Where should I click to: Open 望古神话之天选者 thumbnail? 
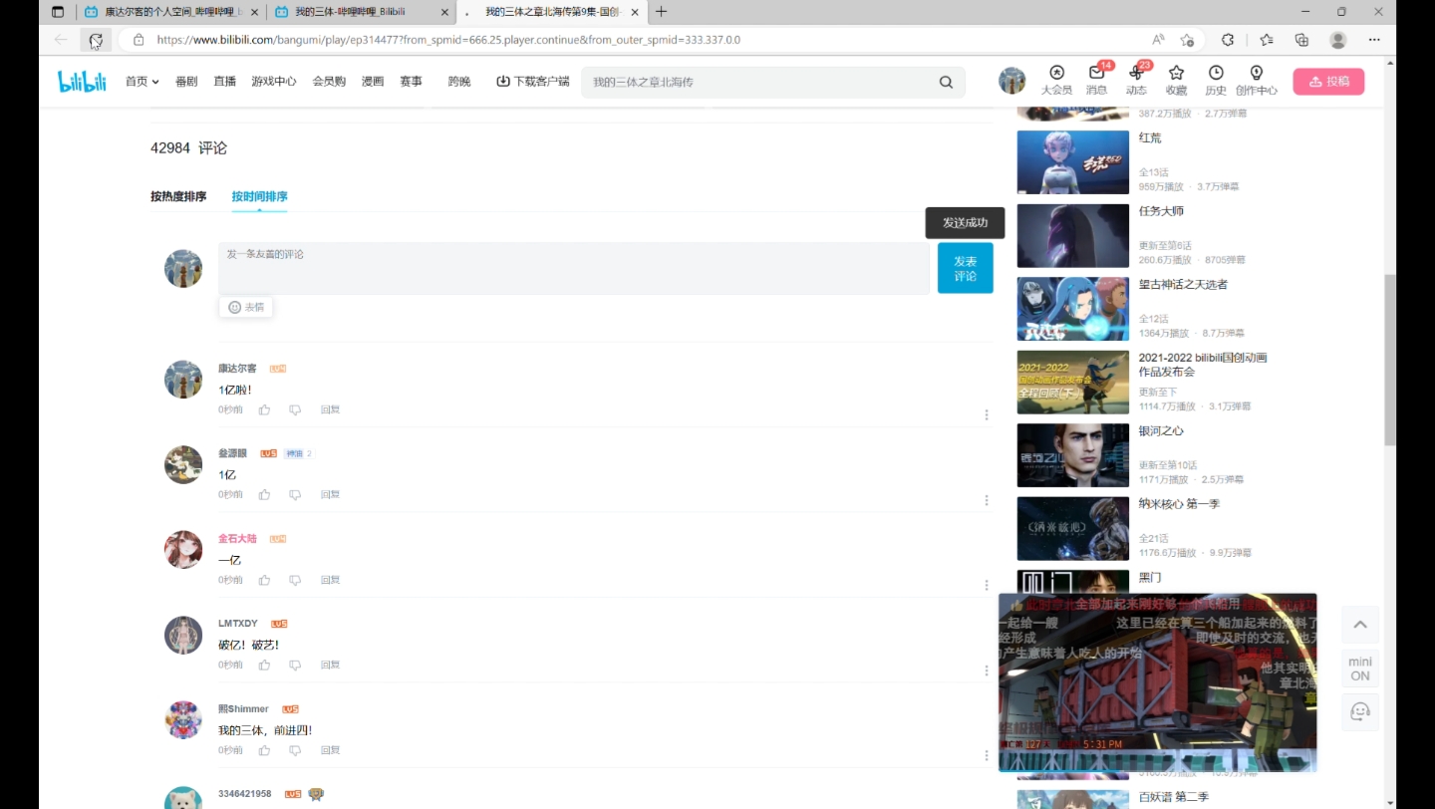1072,309
